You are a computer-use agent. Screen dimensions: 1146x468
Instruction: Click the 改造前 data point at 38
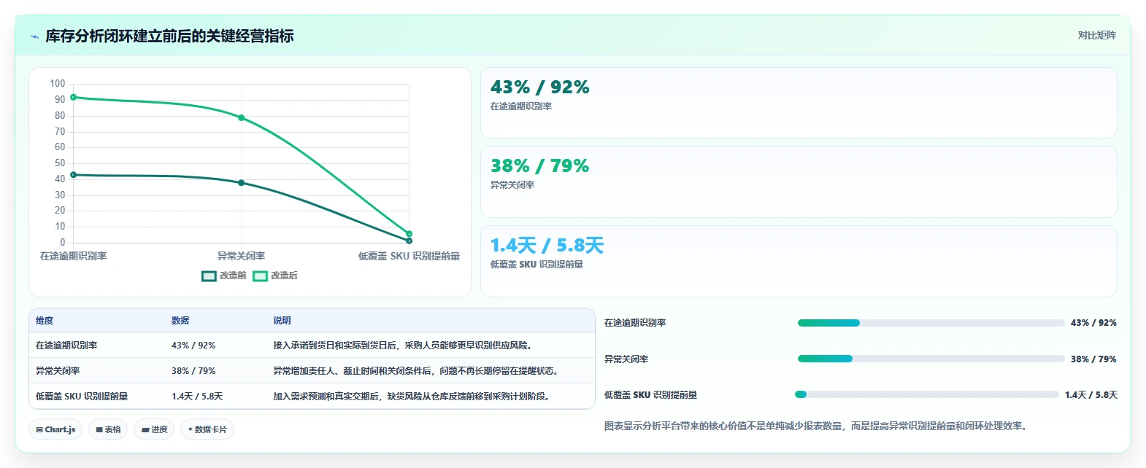point(241,183)
